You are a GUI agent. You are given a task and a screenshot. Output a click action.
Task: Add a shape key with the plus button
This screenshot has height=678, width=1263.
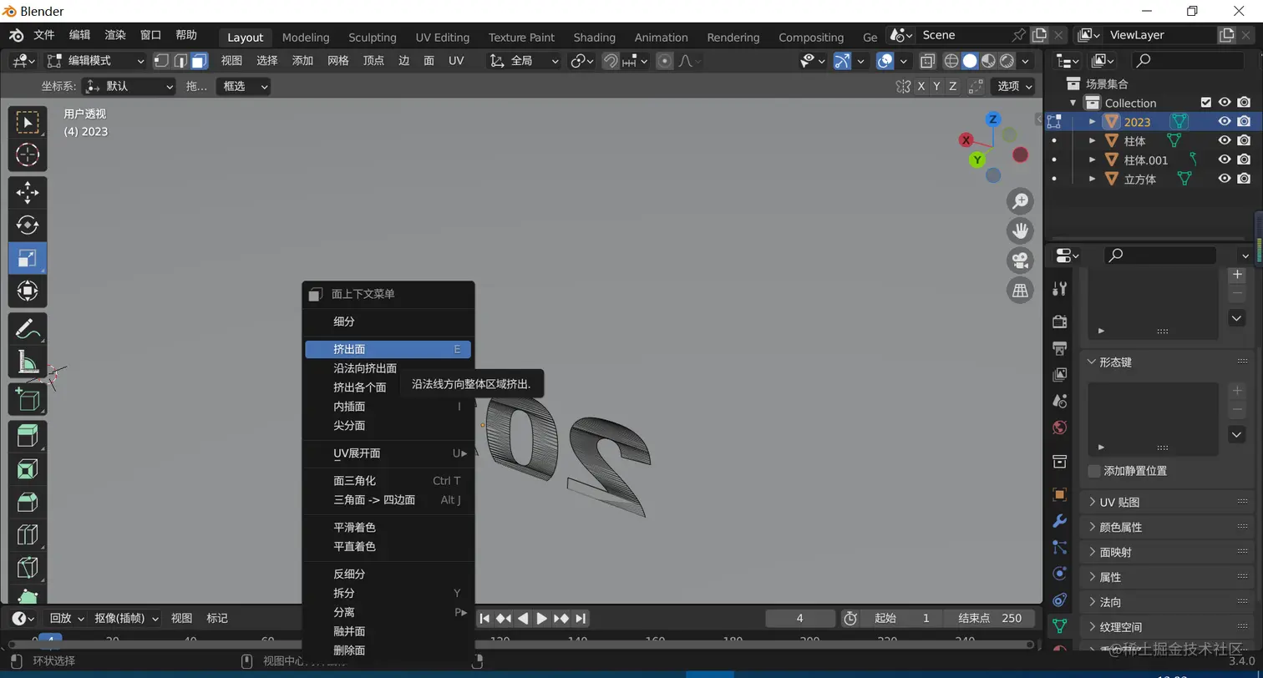[1237, 391]
